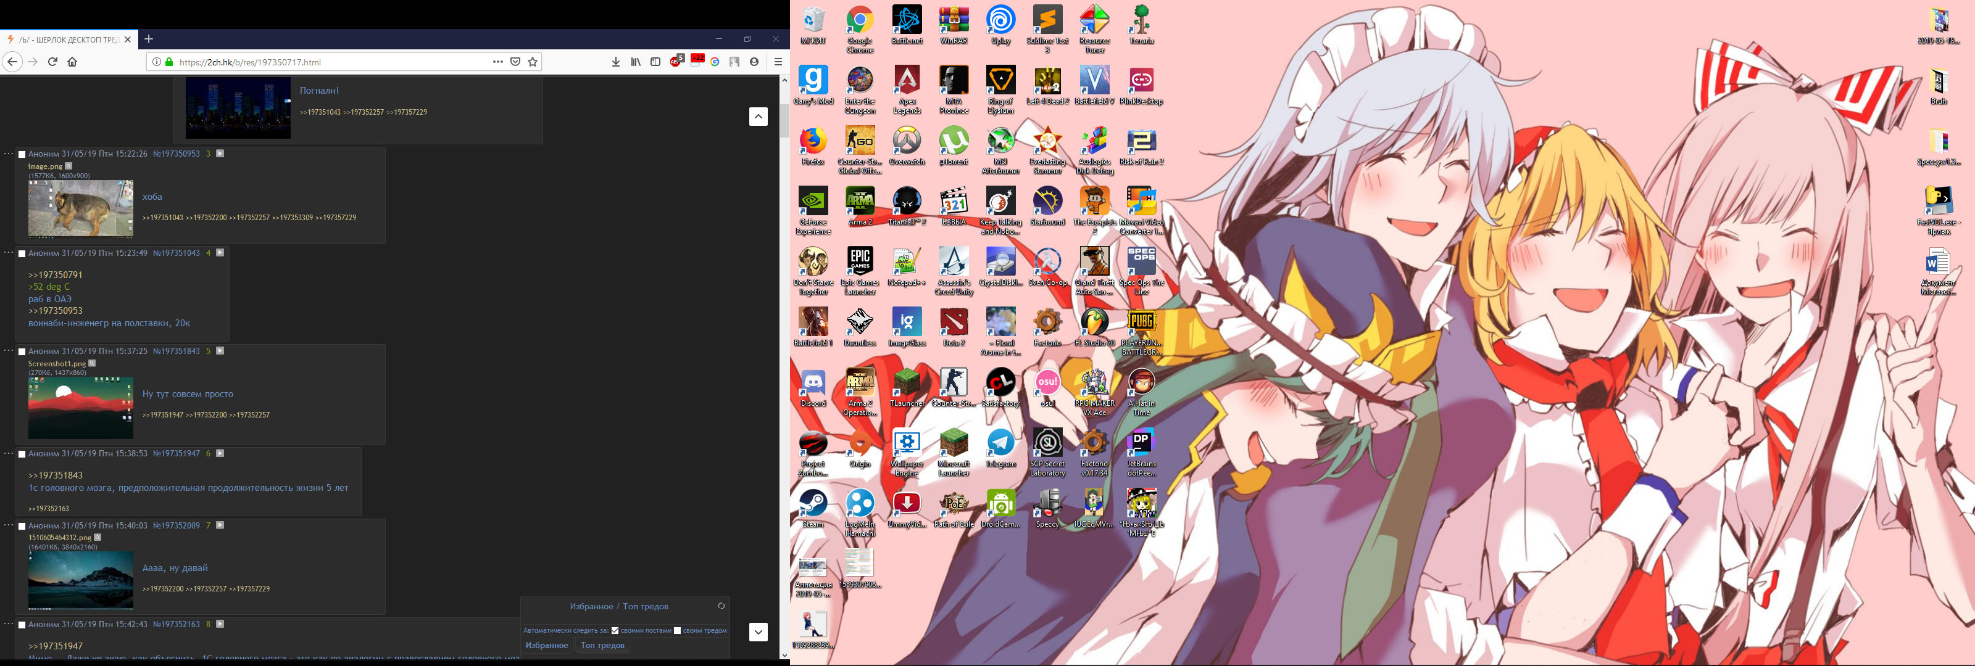Tick checkbox of post №197351947

pyautogui.click(x=22, y=454)
